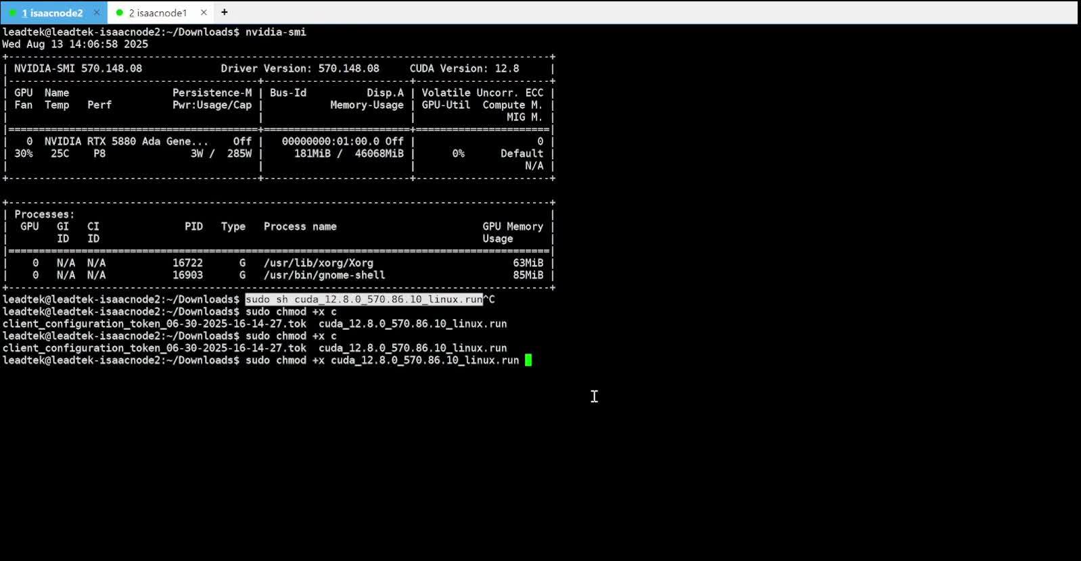Click the /usr/lib/xorg/Xorg process name
Image resolution: width=1081 pixels, height=561 pixels.
(x=319, y=263)
